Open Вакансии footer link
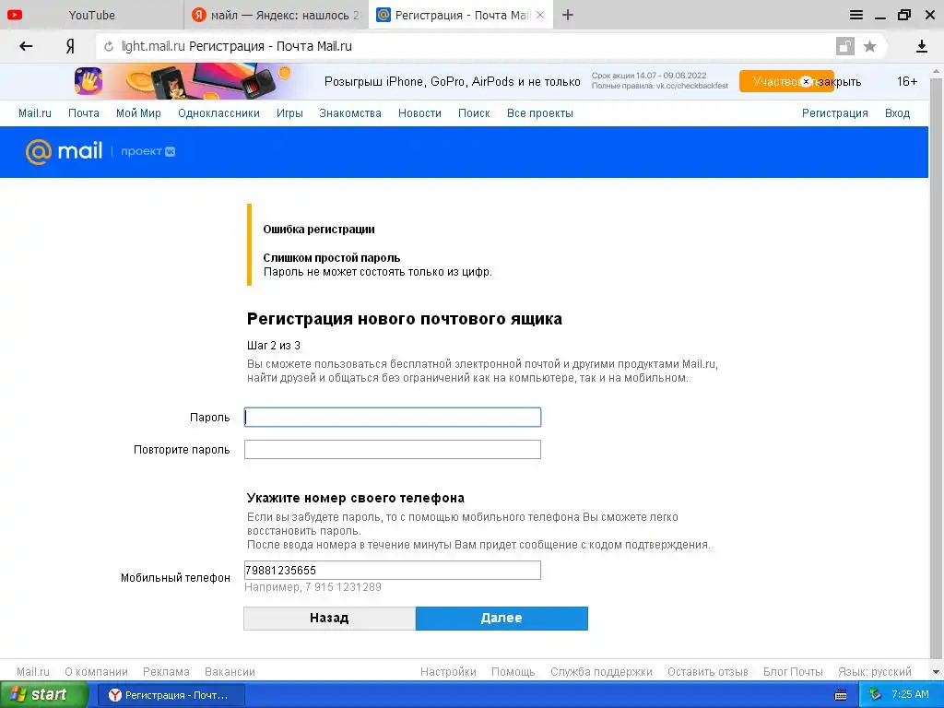The height and width of the screenshot is (708, 944). pyautogui.click(x=230, y=672)
